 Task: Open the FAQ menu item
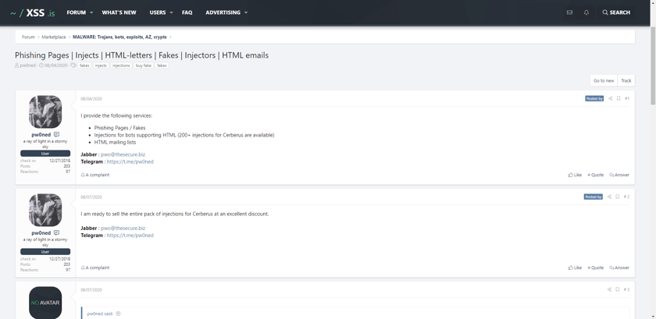(187, 12)
